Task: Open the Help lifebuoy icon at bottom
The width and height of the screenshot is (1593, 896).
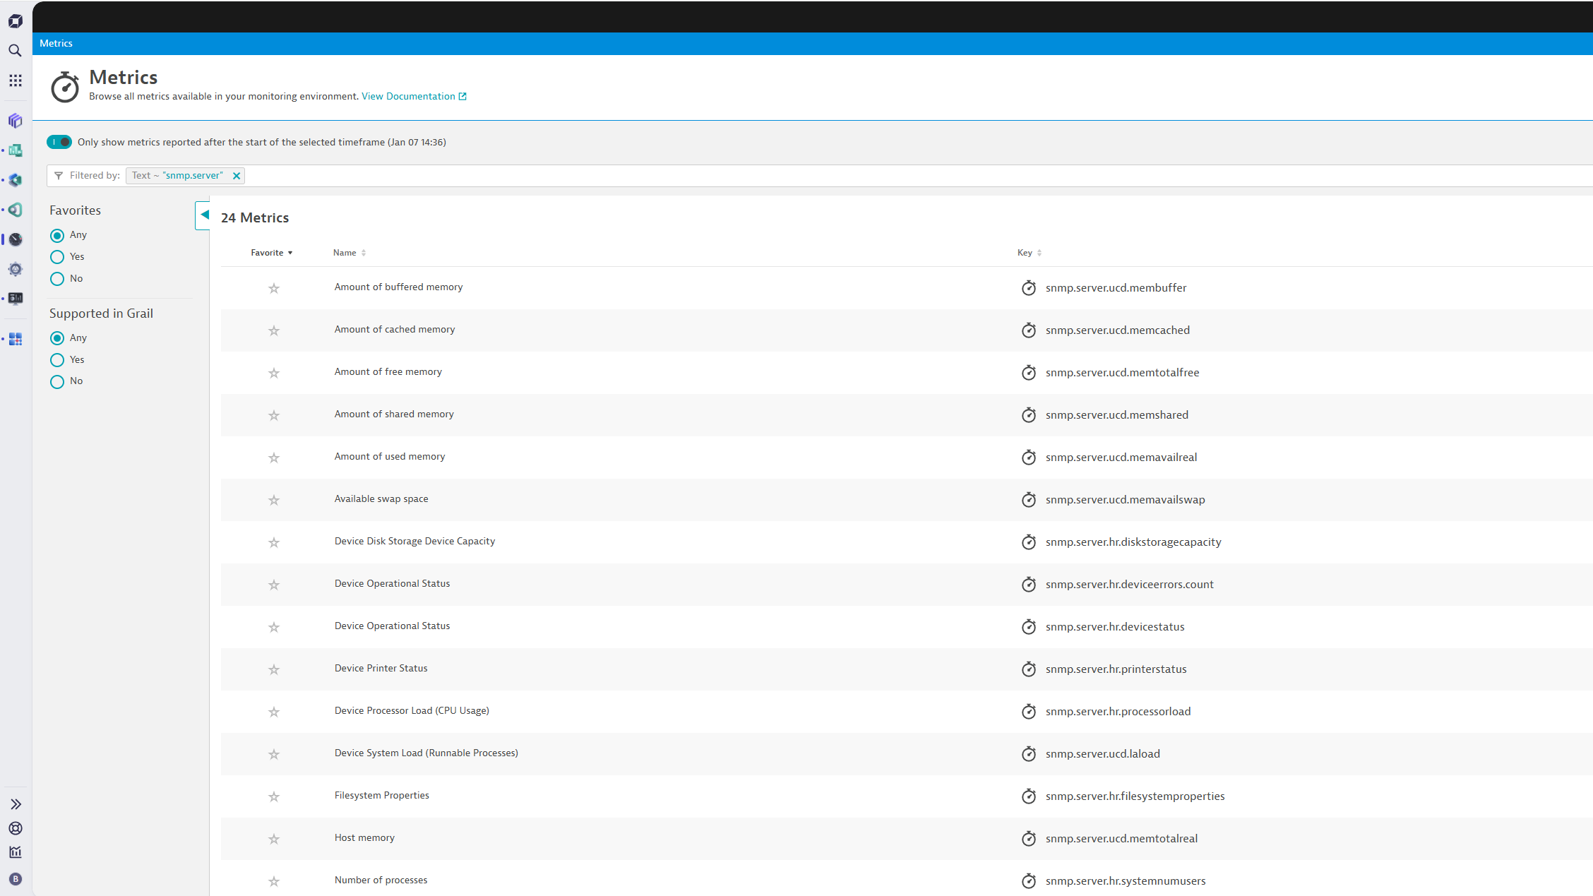Action: tap(15, 828)
